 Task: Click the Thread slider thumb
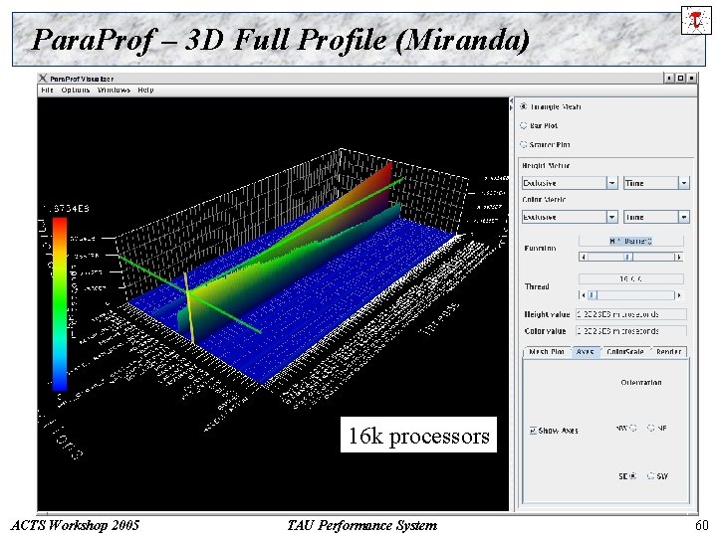pos(593,295)
